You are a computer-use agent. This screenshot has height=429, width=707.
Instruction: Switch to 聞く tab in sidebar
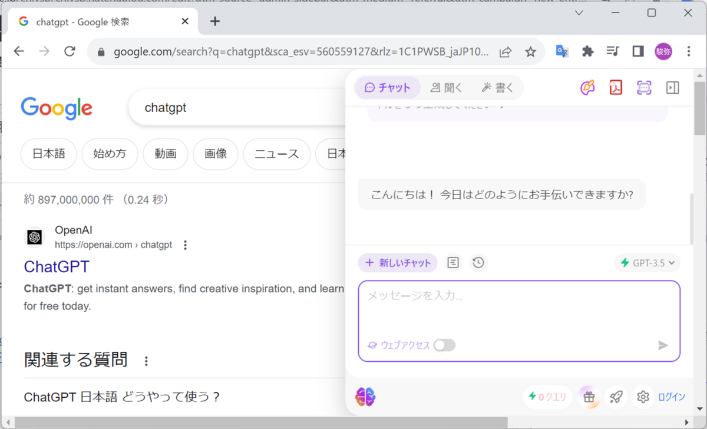446,88
